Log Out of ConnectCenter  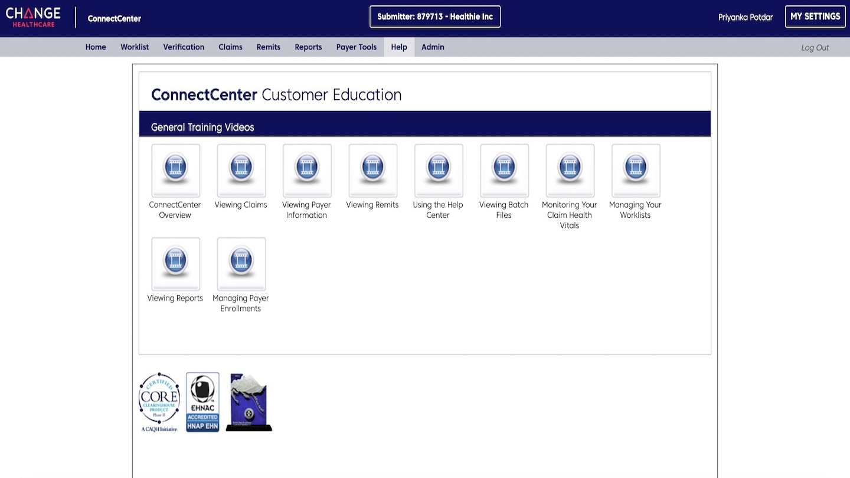click(x=815, y=48)
